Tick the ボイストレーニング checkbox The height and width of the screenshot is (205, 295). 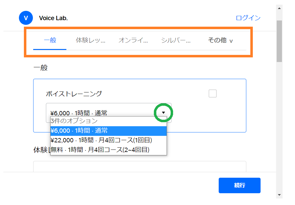click(x=212, y=93)
